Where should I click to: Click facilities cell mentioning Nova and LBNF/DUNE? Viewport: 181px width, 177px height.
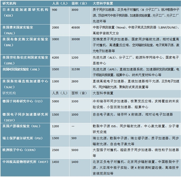pos(136,30)
